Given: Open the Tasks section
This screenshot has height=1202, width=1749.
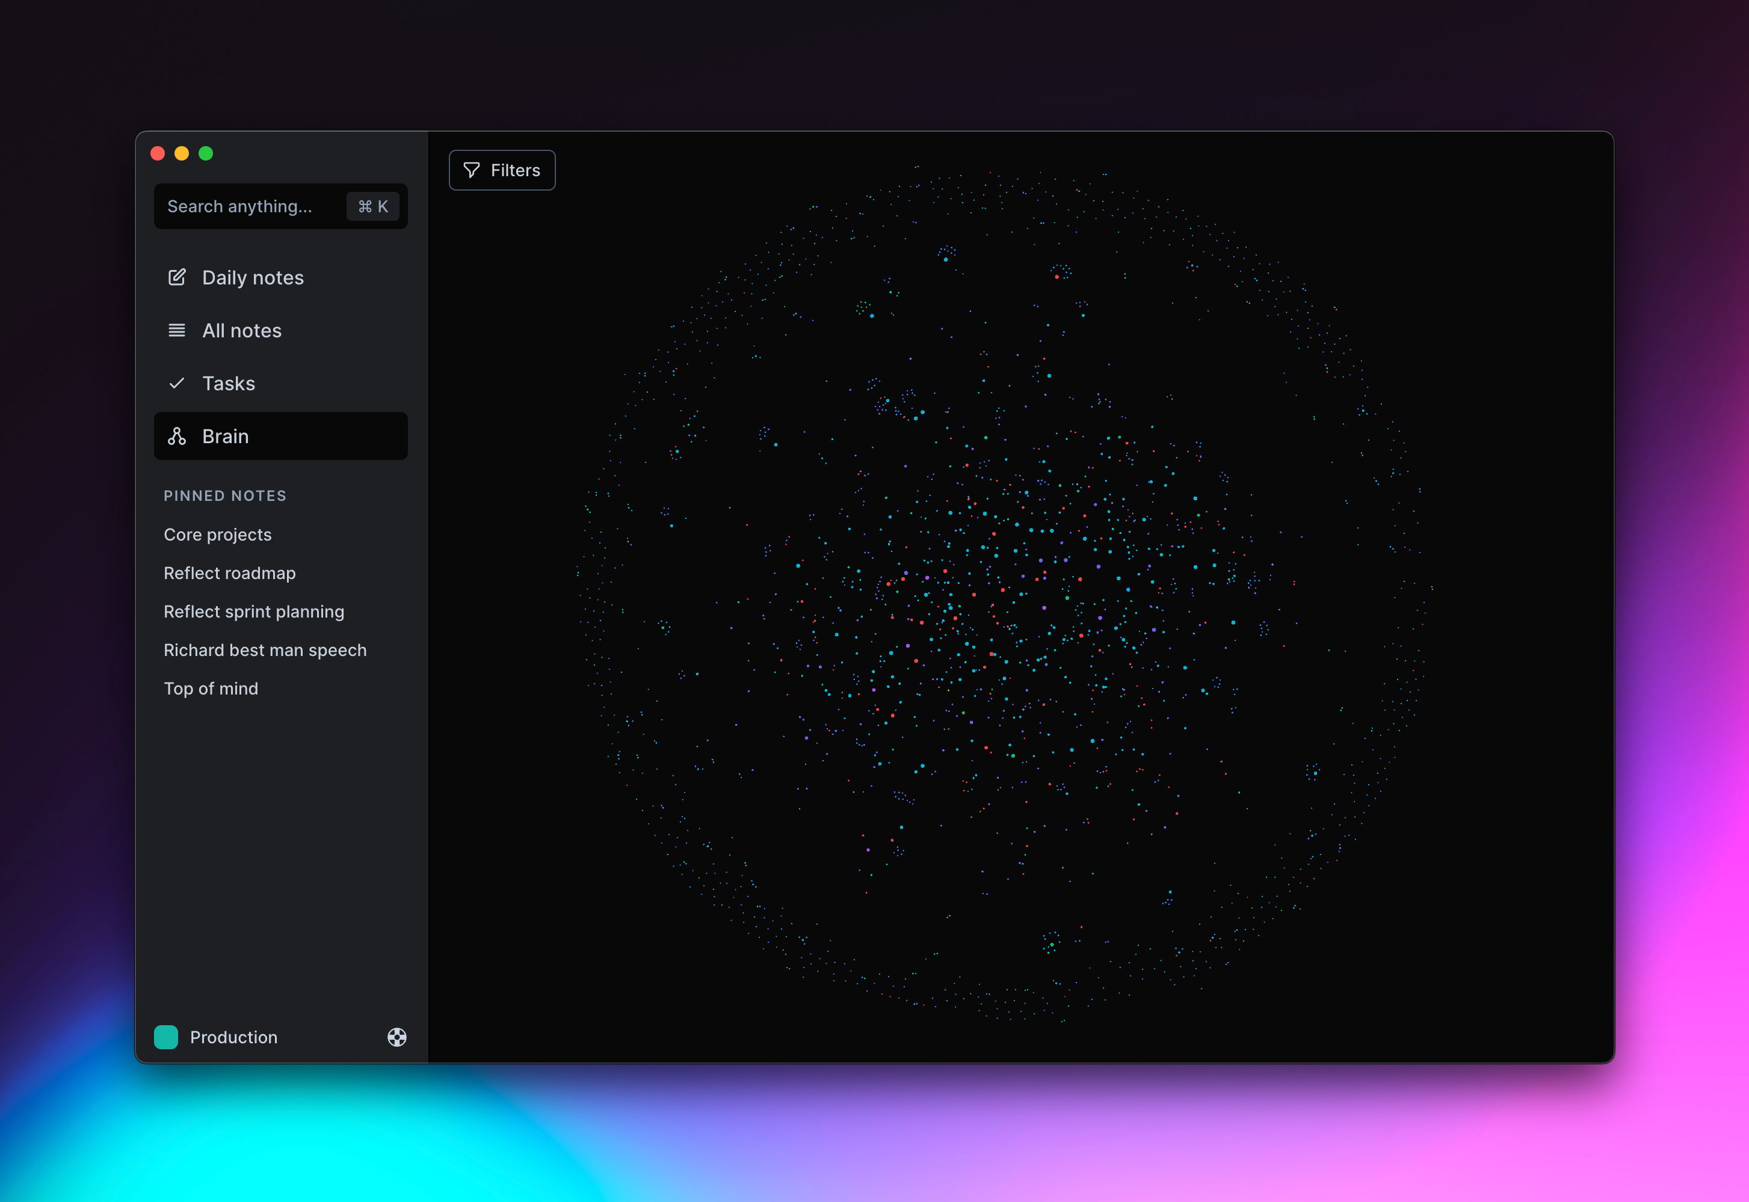Looking at the screenshot, I should click(x=280, y=384).
